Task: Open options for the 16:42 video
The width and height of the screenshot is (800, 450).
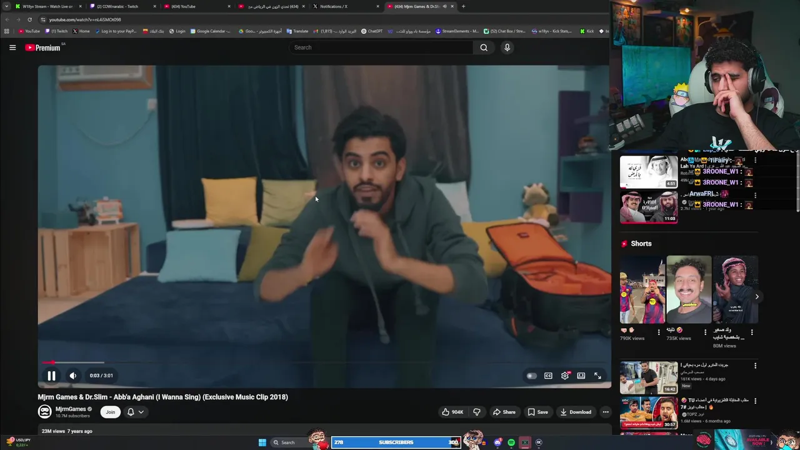Action: pyautogui.click(x=755, y=366)
